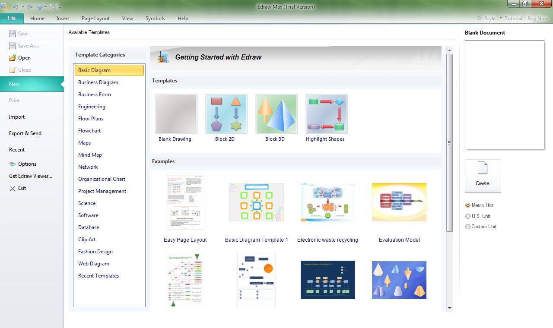Open the Electronic waste recycling example
This screenshot has width=553, height=328.
(328, 202)
